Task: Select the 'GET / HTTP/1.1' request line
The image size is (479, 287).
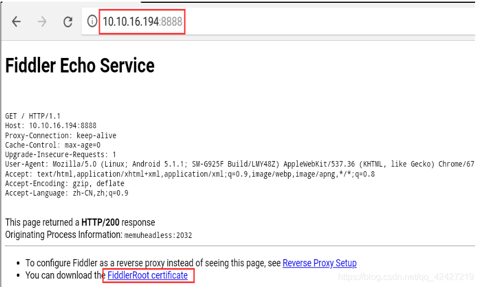Action: (x=33, y=116)
